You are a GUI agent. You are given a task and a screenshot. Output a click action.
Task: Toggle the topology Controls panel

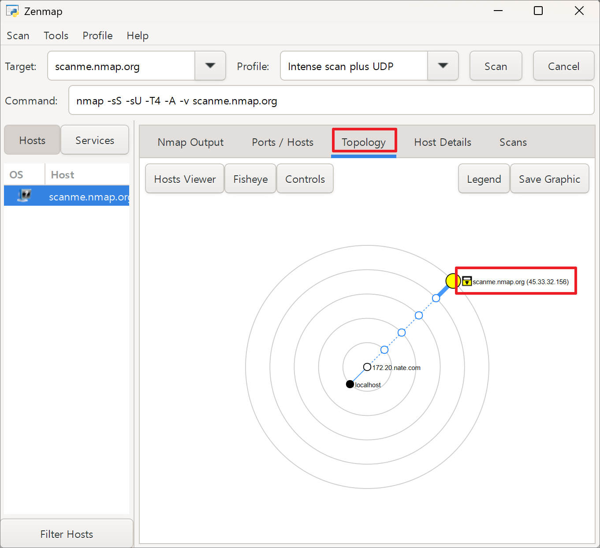pyautogui.click(x=305, y=179)
